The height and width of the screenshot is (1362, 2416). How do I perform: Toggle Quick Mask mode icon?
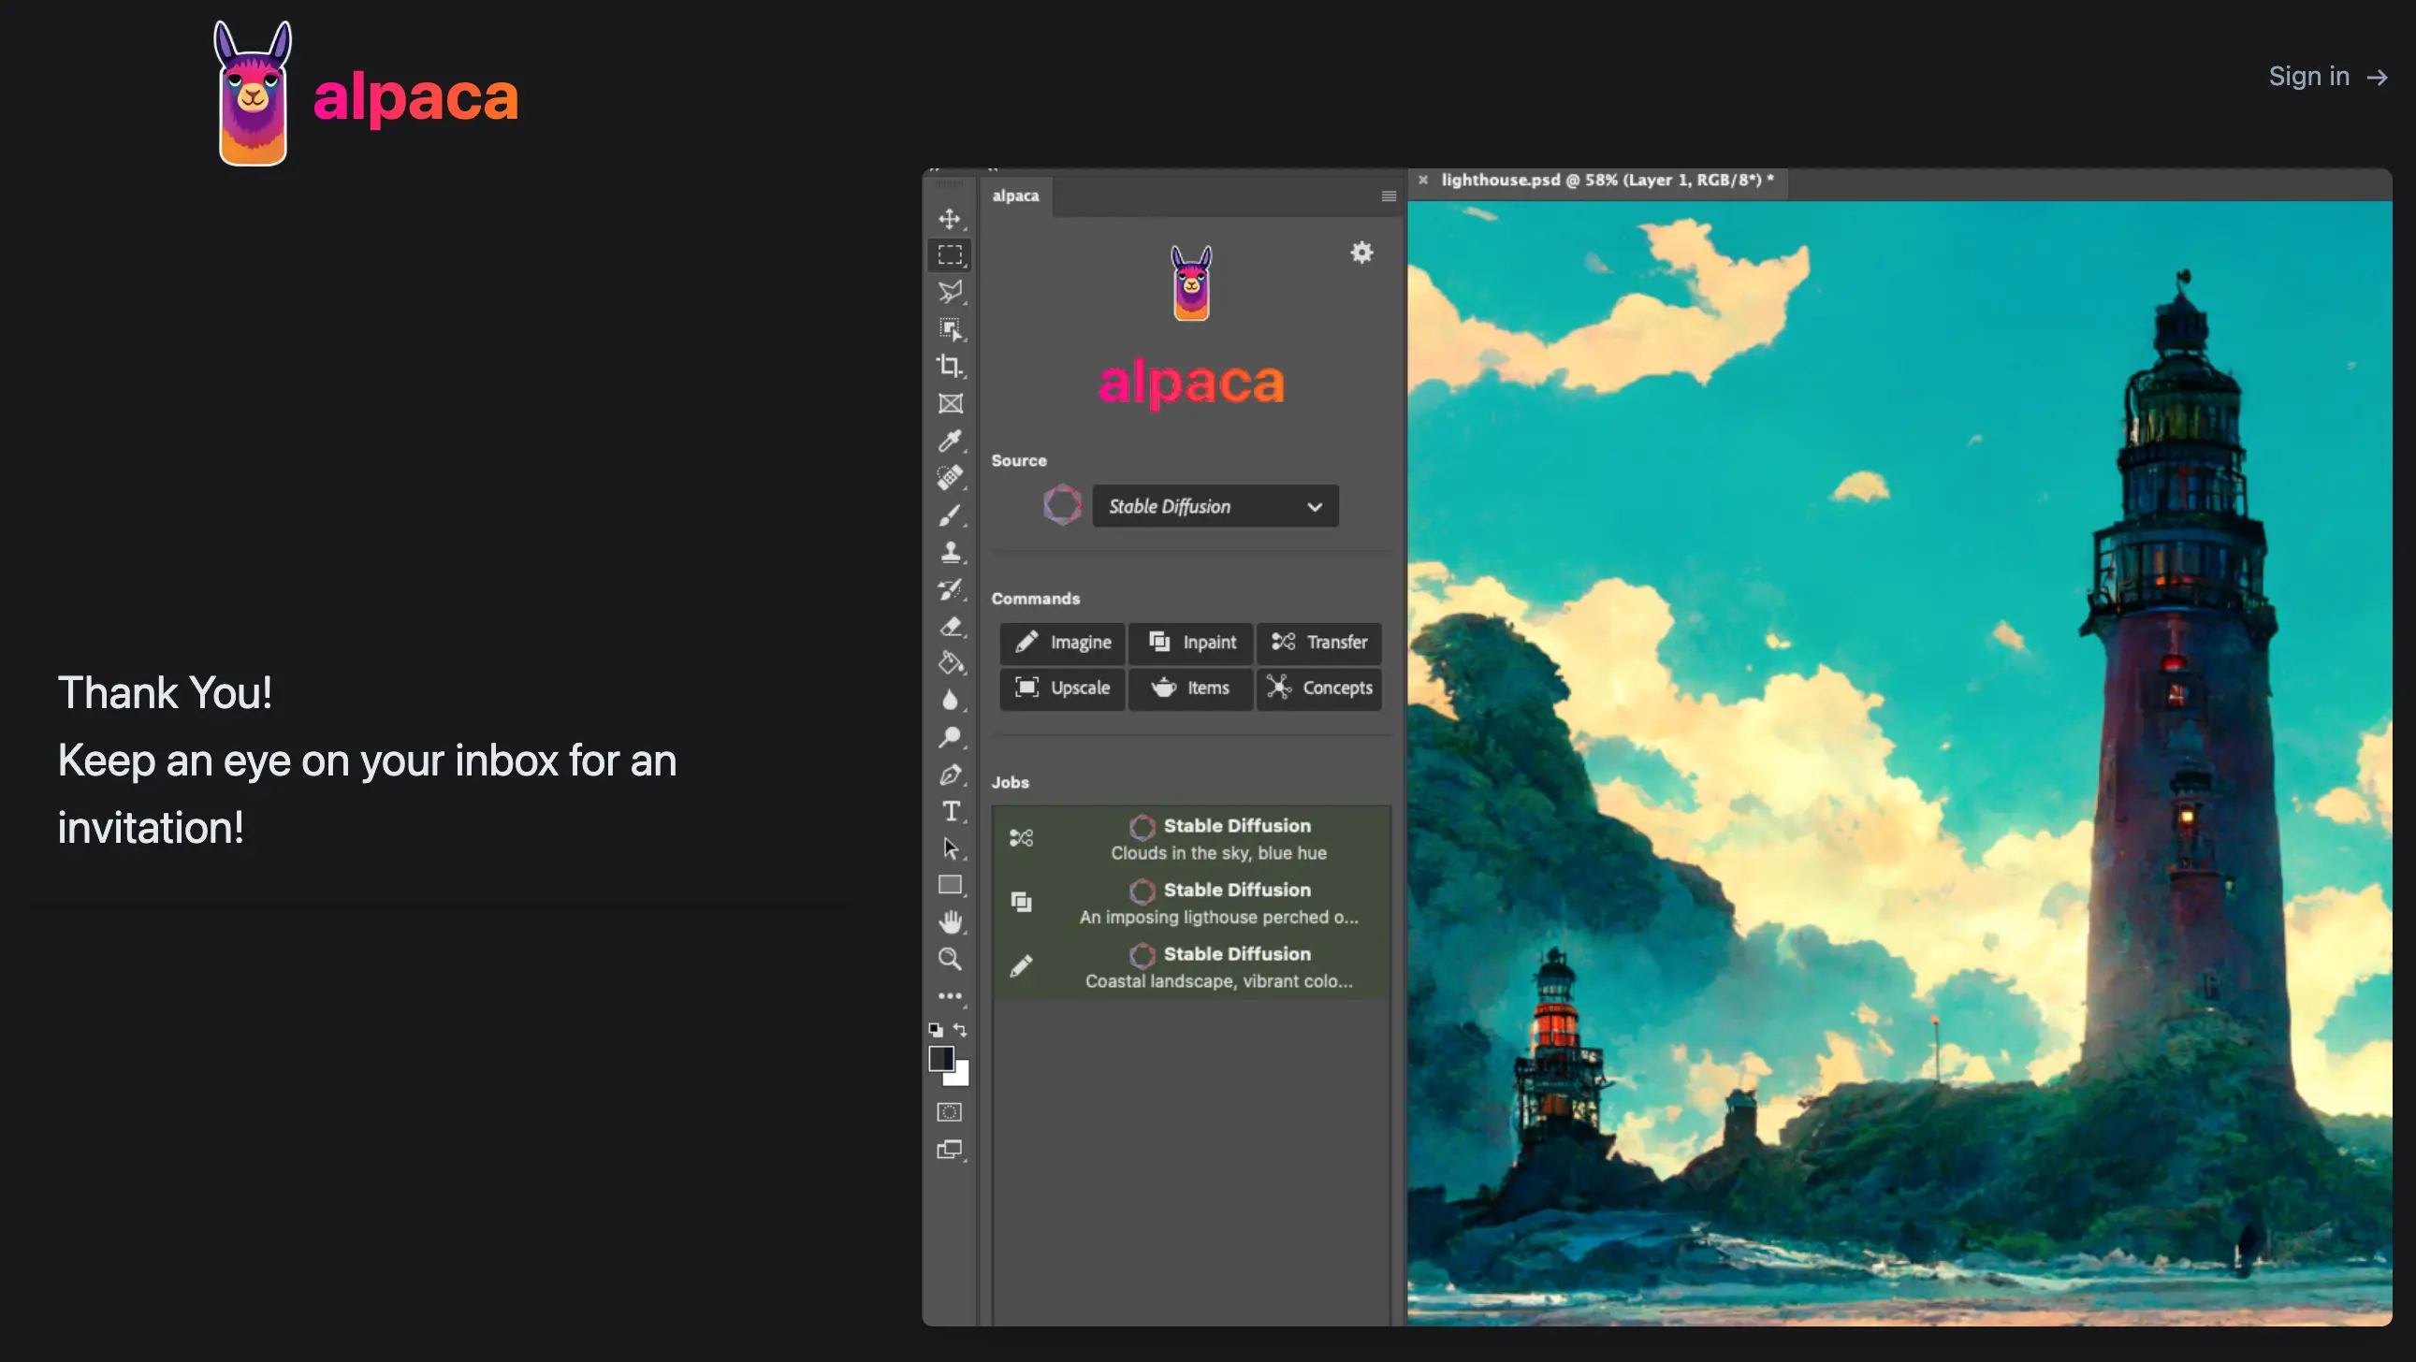coord(949,1112)
